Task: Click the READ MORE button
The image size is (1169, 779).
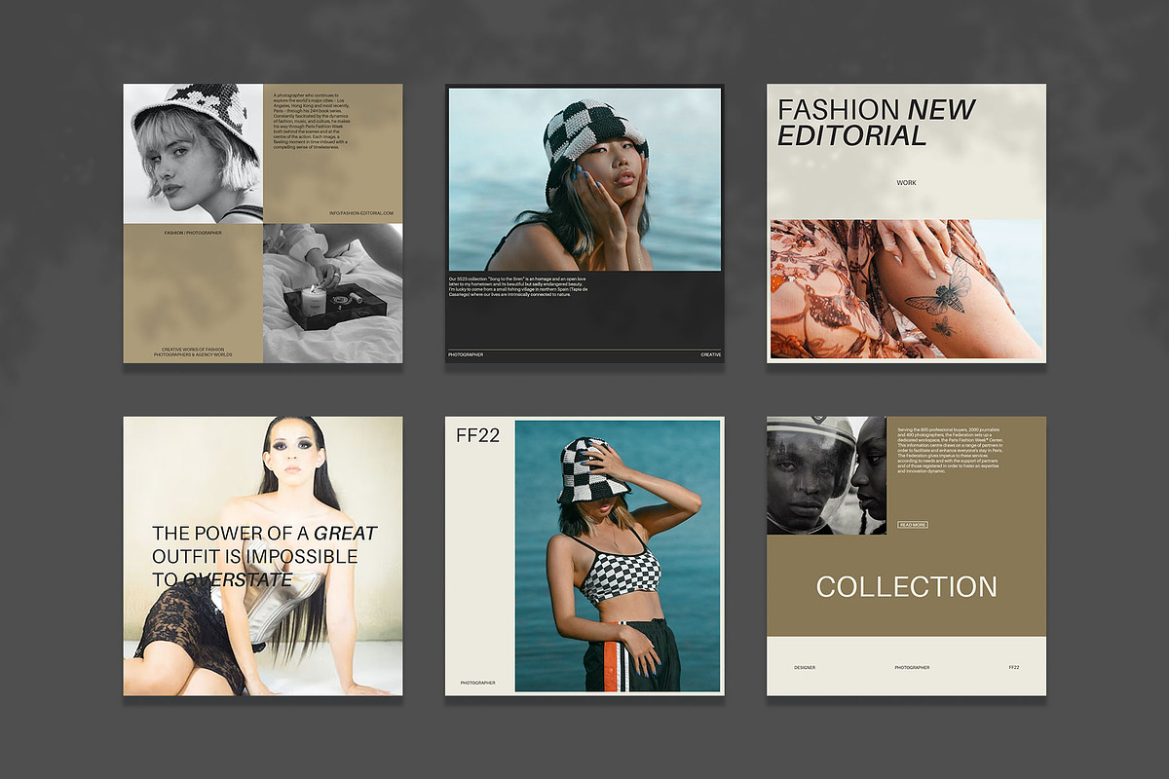Action: pyautogui.click(x=913, y=525)
